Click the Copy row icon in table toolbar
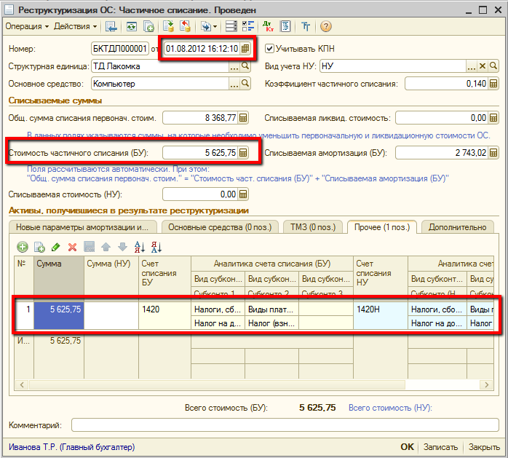The height and width of the screenshot is (458, 508). tap(39, 248)
